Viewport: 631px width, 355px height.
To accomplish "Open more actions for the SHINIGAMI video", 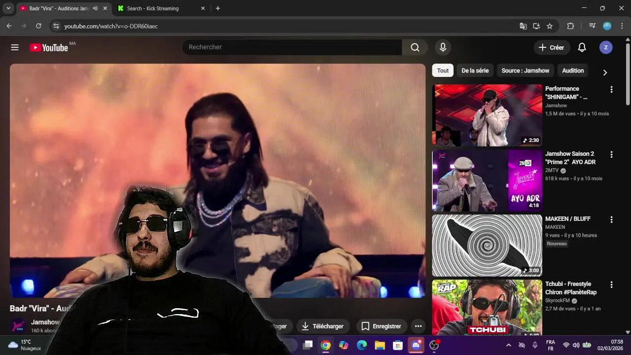I will click(x=611, y=89).
